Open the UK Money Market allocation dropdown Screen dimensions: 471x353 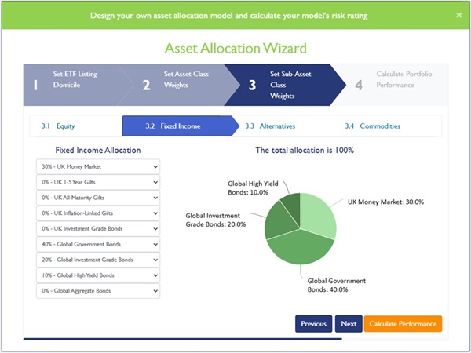(98, 166)
